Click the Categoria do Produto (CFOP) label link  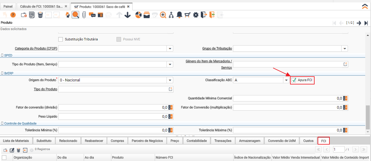coord(36,48)
